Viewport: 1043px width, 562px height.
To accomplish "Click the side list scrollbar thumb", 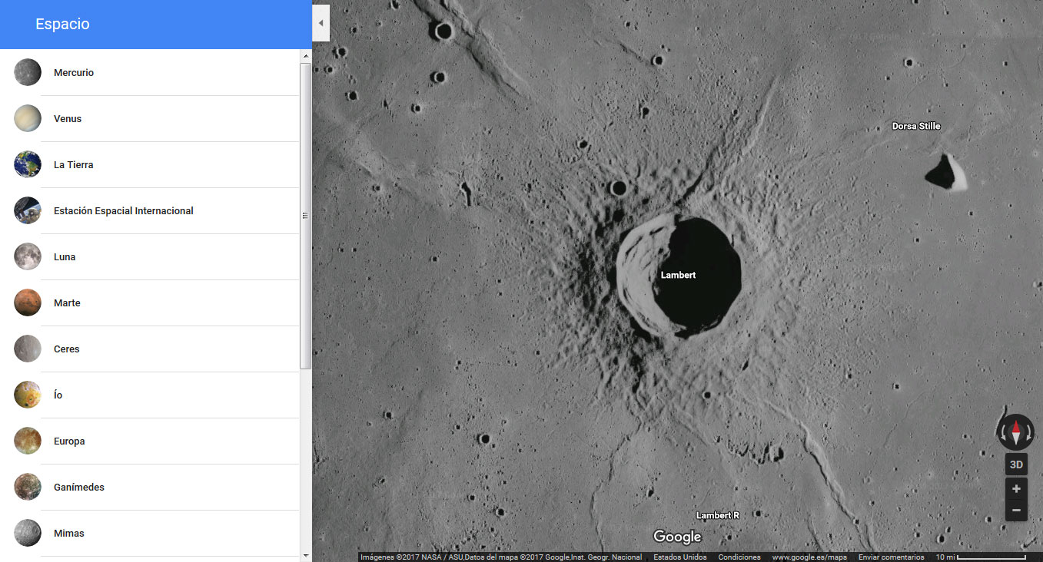I will [x=306, y=216].
